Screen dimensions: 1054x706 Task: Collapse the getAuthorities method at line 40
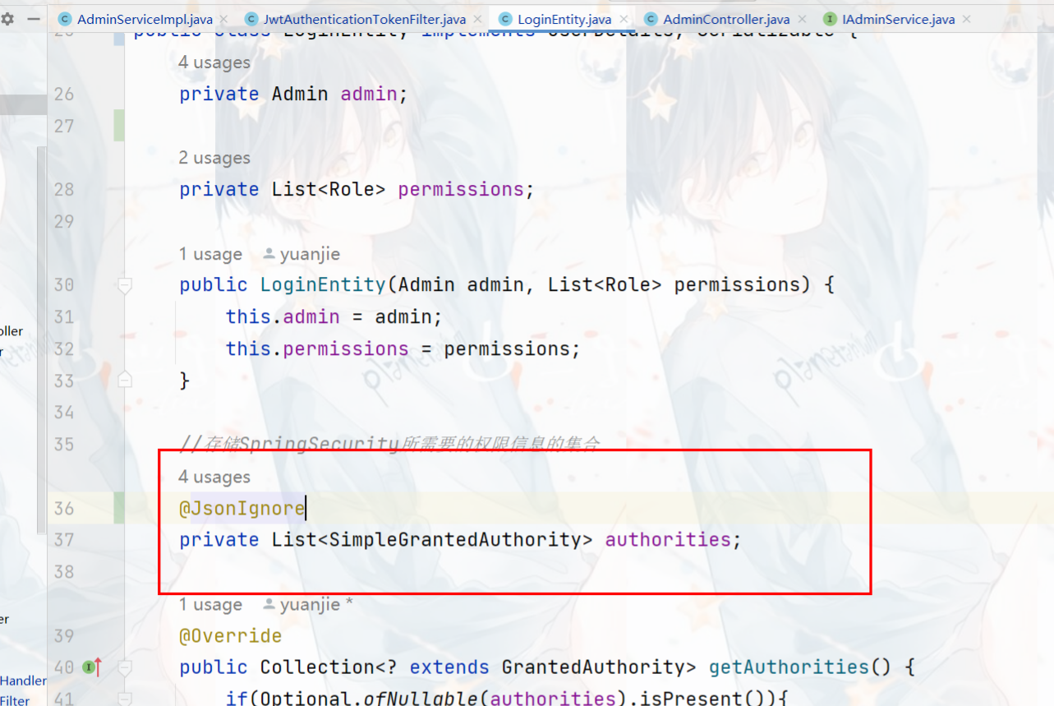click(x=125, y=667)
